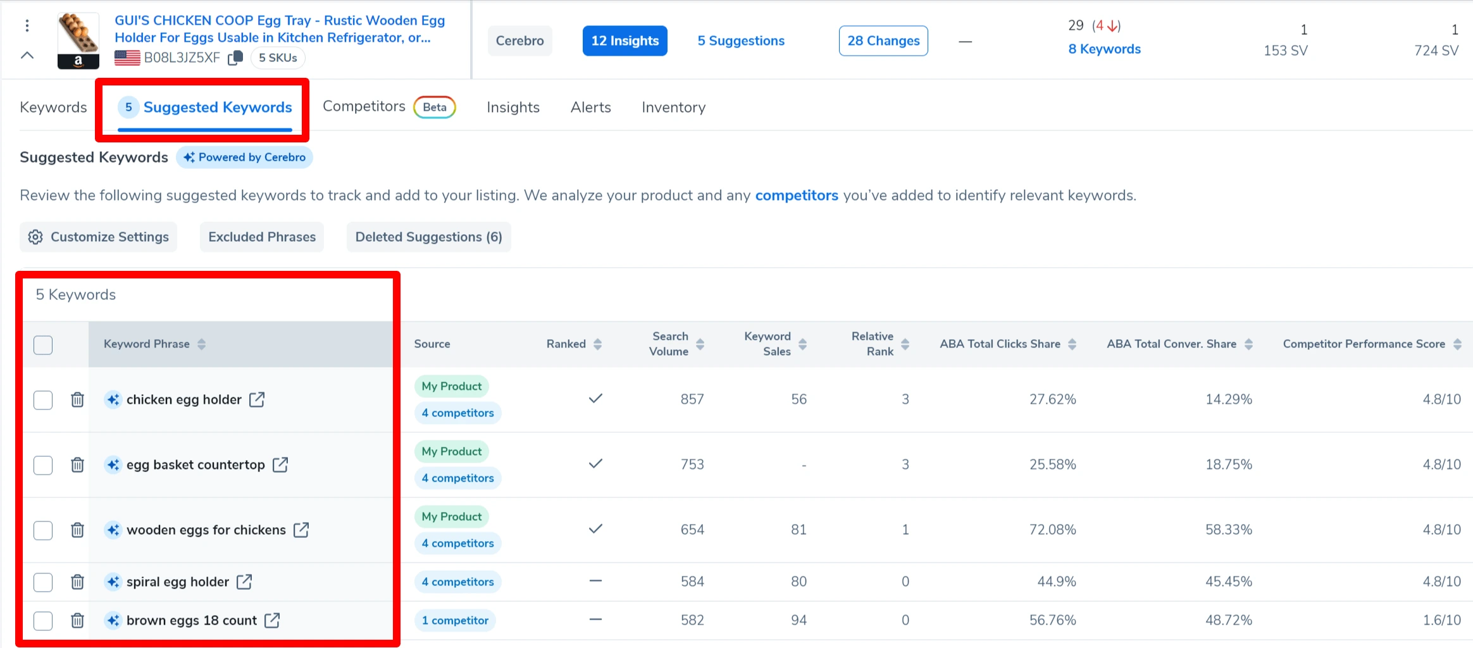This screenshot has width=1473, height=648.
Task: Click trash icon for 'brown eggs 18 count'
Action: point(77,621)
